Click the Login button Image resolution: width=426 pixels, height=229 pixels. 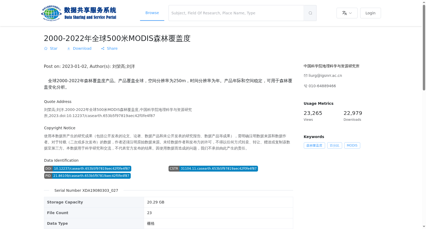[370, 13]
